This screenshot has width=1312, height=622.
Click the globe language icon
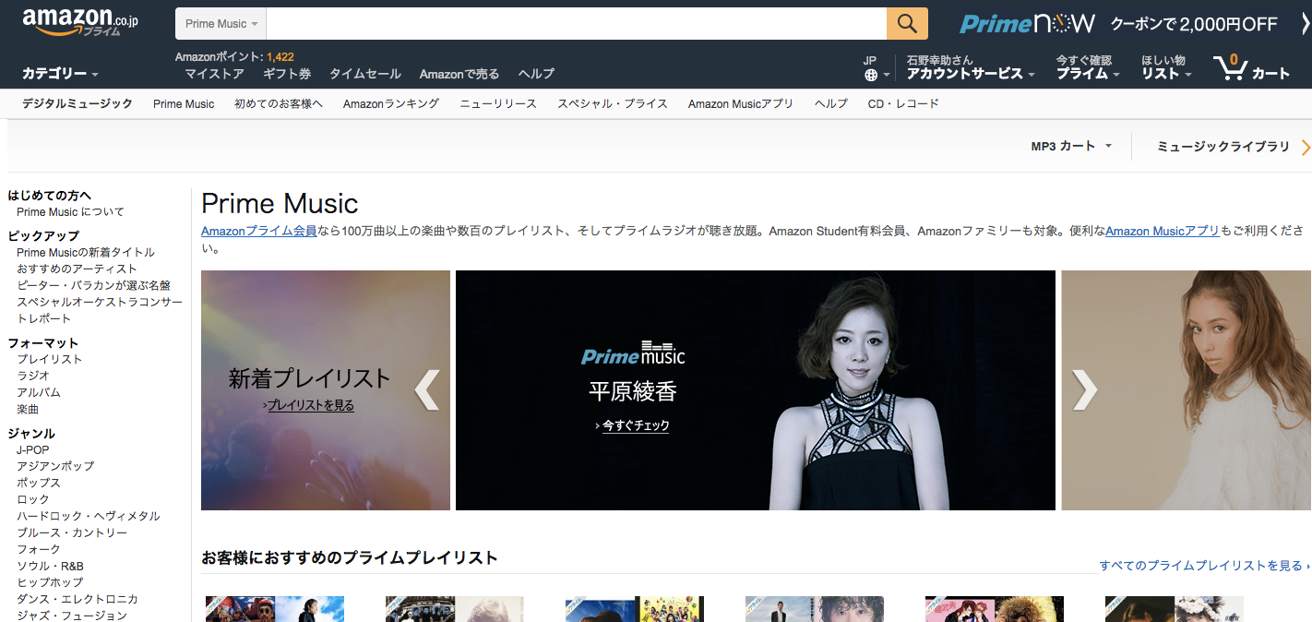click(x=871, y=76)
